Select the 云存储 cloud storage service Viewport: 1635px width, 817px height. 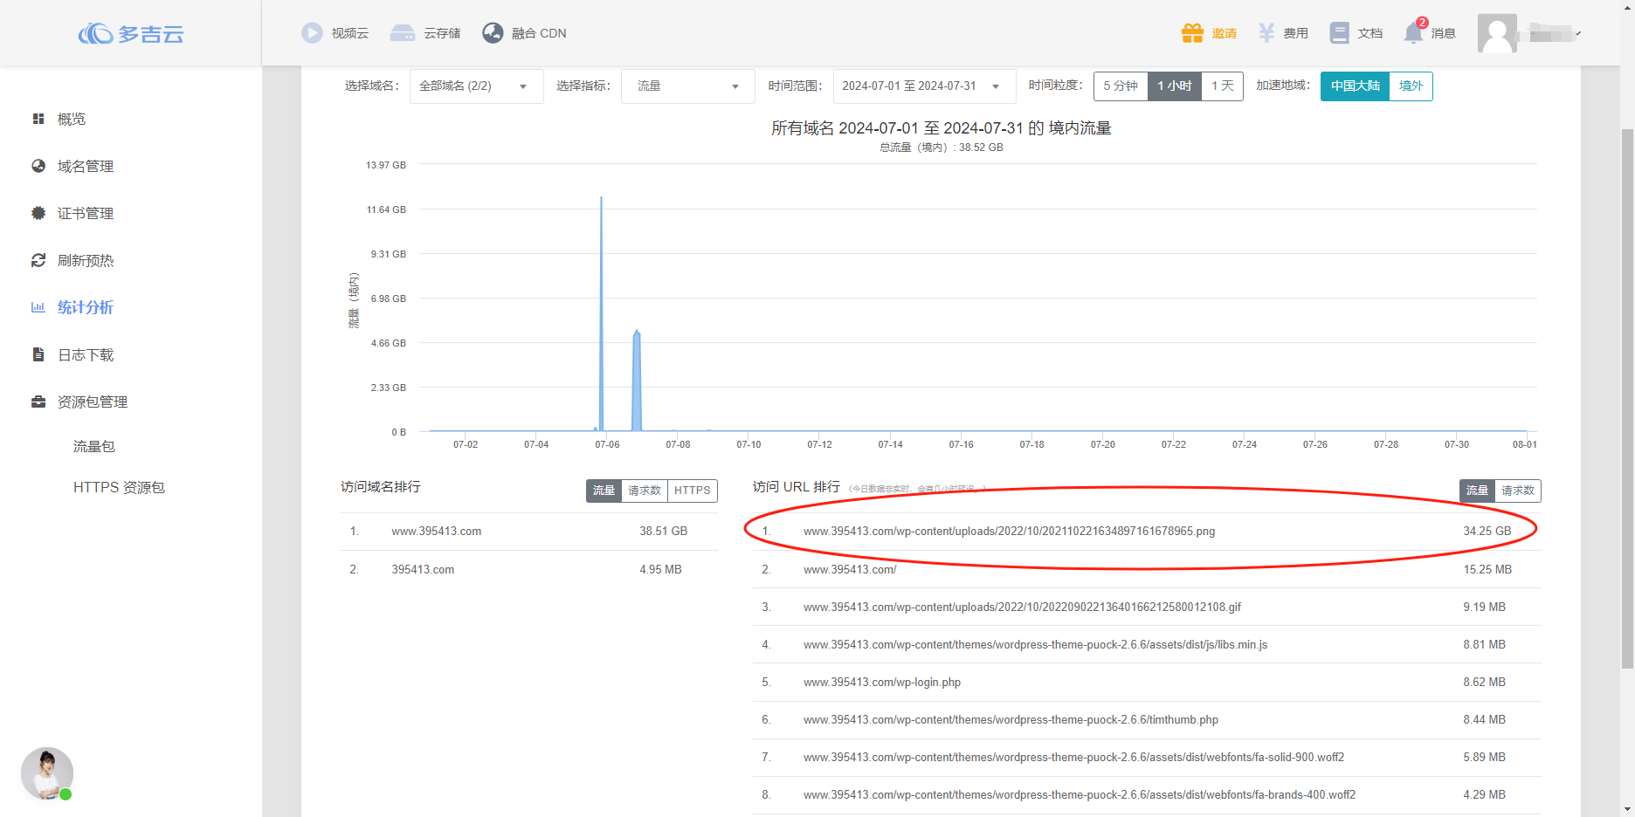click(427, 32)
